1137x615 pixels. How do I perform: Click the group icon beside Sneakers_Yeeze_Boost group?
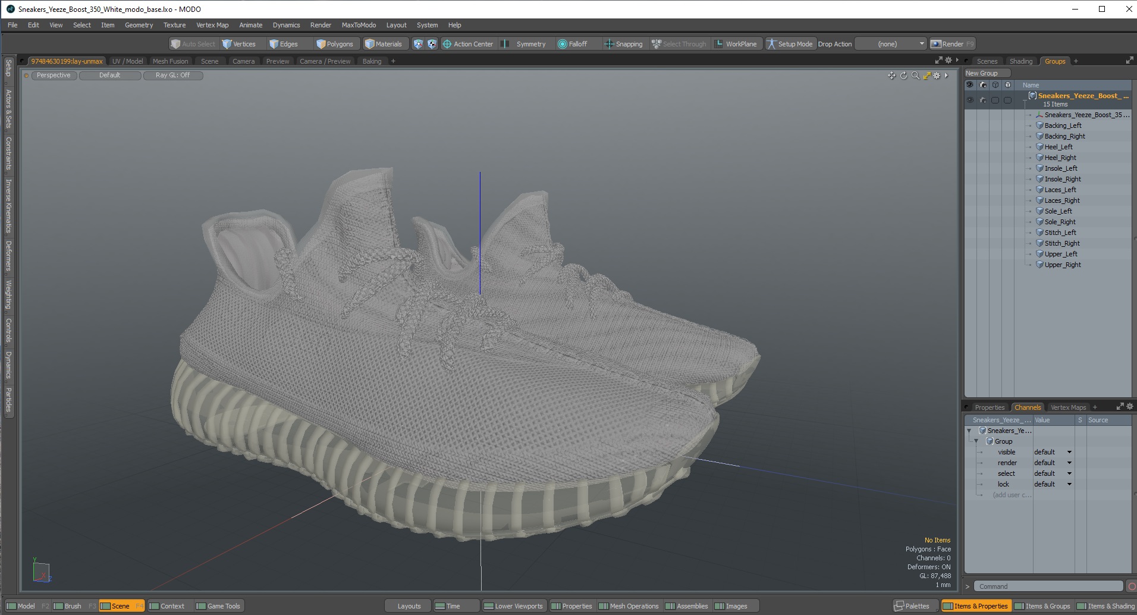point(1032,96)
